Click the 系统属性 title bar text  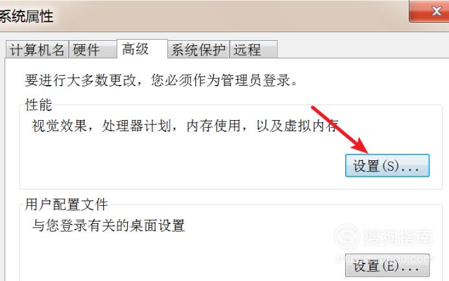[x=27, y=16]
